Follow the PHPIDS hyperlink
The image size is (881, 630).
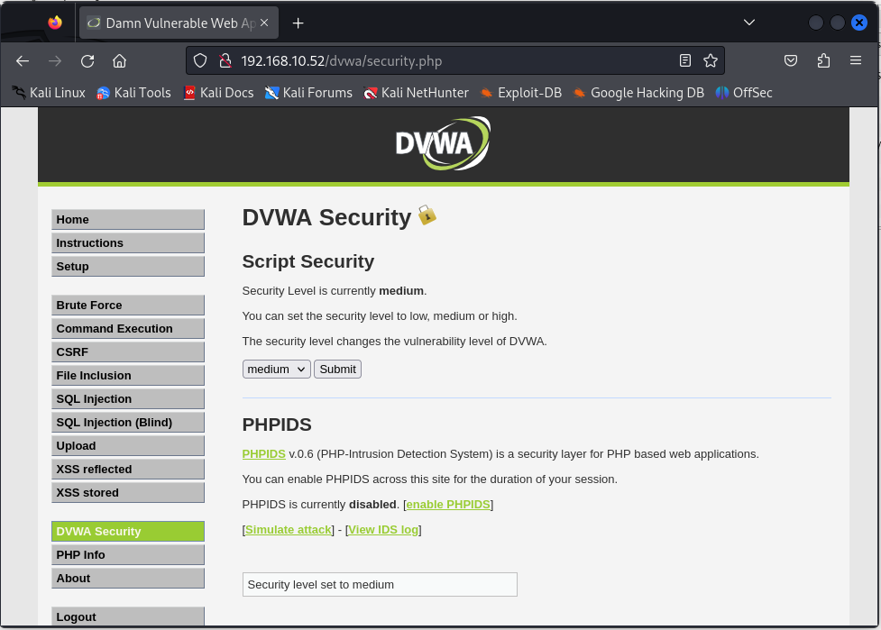(x=263, y=454)
